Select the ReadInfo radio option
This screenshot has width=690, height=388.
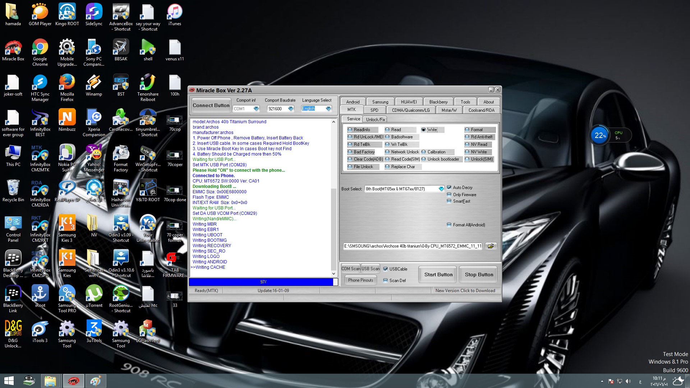tap(362, 130)
